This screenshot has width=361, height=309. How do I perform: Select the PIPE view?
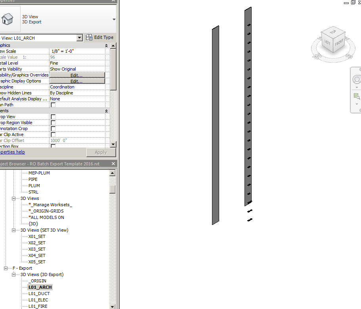[x=33, y=179]
